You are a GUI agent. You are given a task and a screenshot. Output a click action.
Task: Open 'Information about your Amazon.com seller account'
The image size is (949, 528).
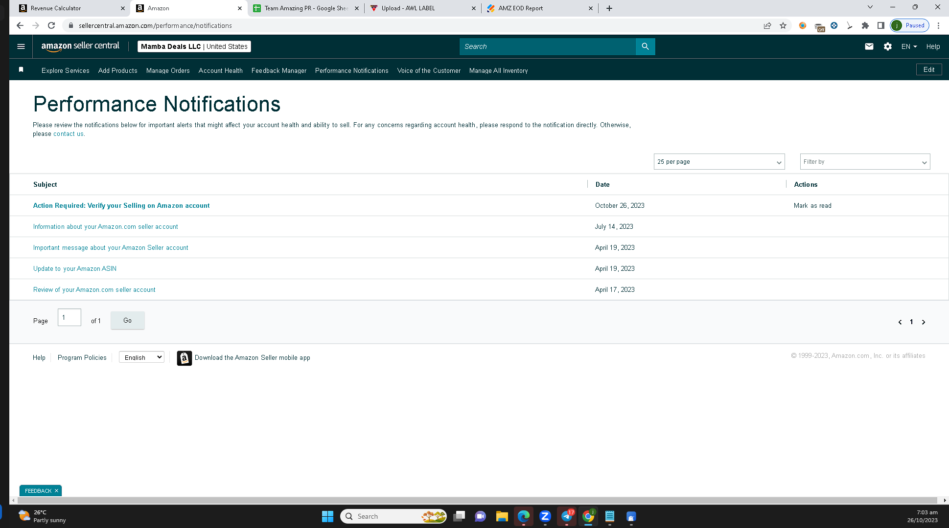pos(106,226)
